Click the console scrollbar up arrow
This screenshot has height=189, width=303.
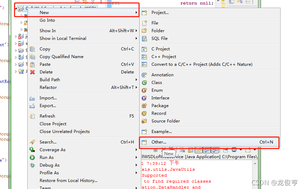[x=255, y=163]
